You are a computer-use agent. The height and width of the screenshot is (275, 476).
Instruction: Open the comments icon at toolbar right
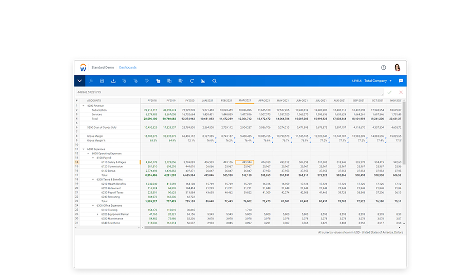click(401, 81)
